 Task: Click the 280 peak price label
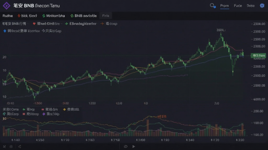[x=221, y=30]
